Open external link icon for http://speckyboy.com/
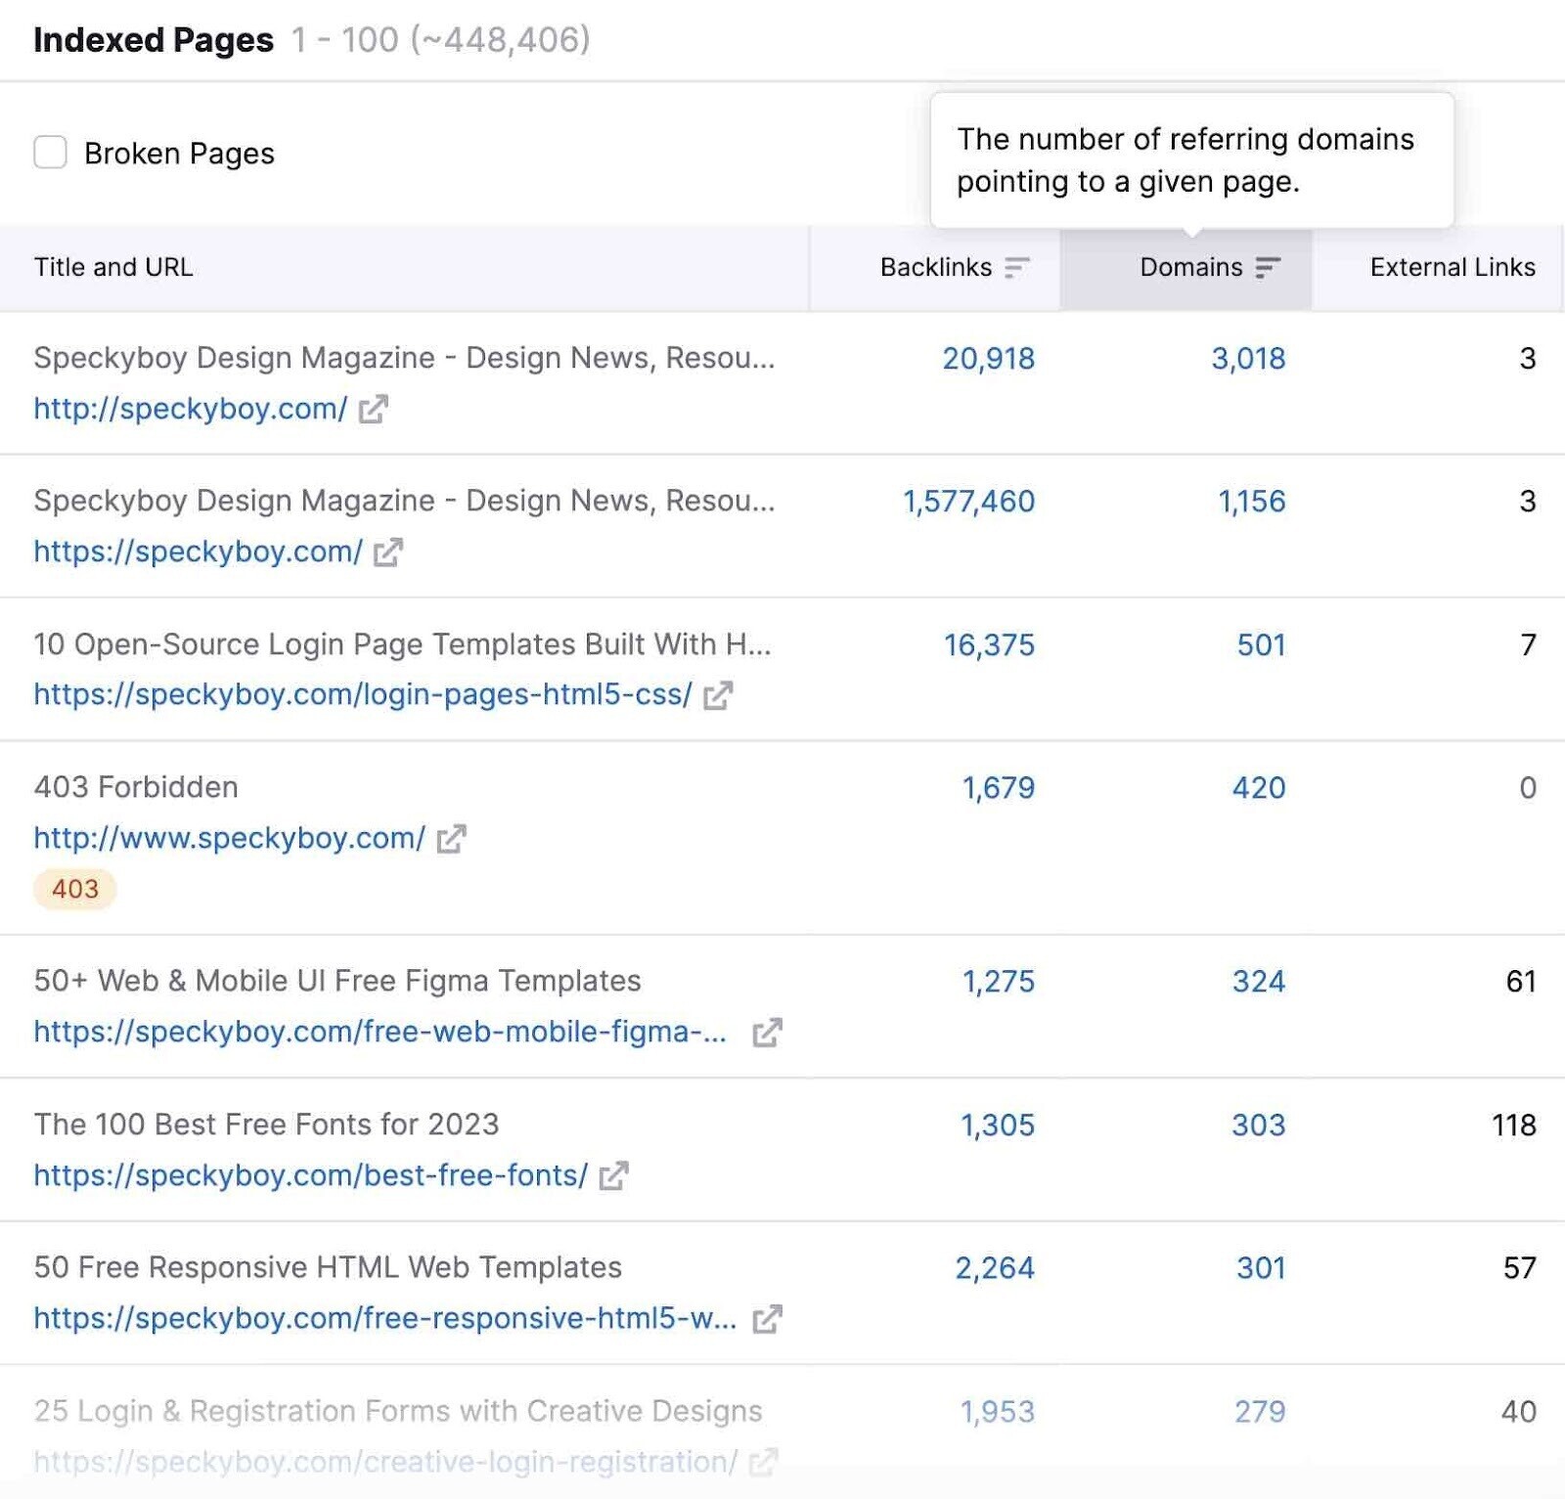The image size is (1565, 1499). coord(373,409)
